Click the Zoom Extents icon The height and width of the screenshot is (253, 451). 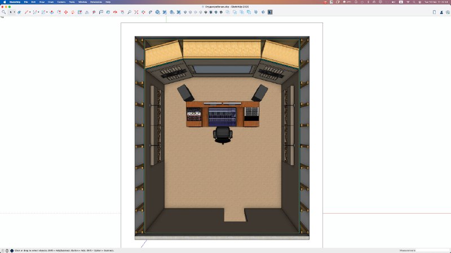(136, 12)
